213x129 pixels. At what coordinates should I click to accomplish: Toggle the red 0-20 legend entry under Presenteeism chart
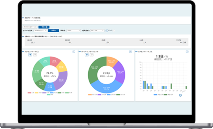click(x=31, y=93)
